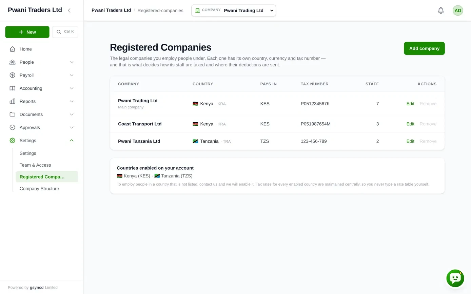Expand the Documents menu chevron
This screenshot has height=294, width=471.
[x=72, y=114]
